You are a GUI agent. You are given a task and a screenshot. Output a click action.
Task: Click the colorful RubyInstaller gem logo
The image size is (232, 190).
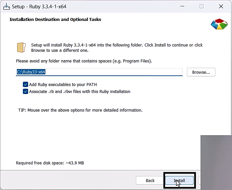218,24
